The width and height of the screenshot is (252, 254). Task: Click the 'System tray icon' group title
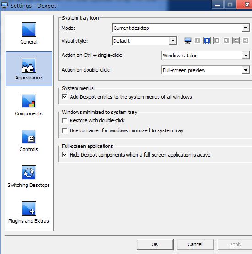point(80,18)
